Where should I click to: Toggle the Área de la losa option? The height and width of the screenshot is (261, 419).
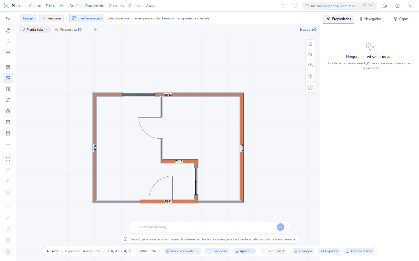(x=359, y=251)
